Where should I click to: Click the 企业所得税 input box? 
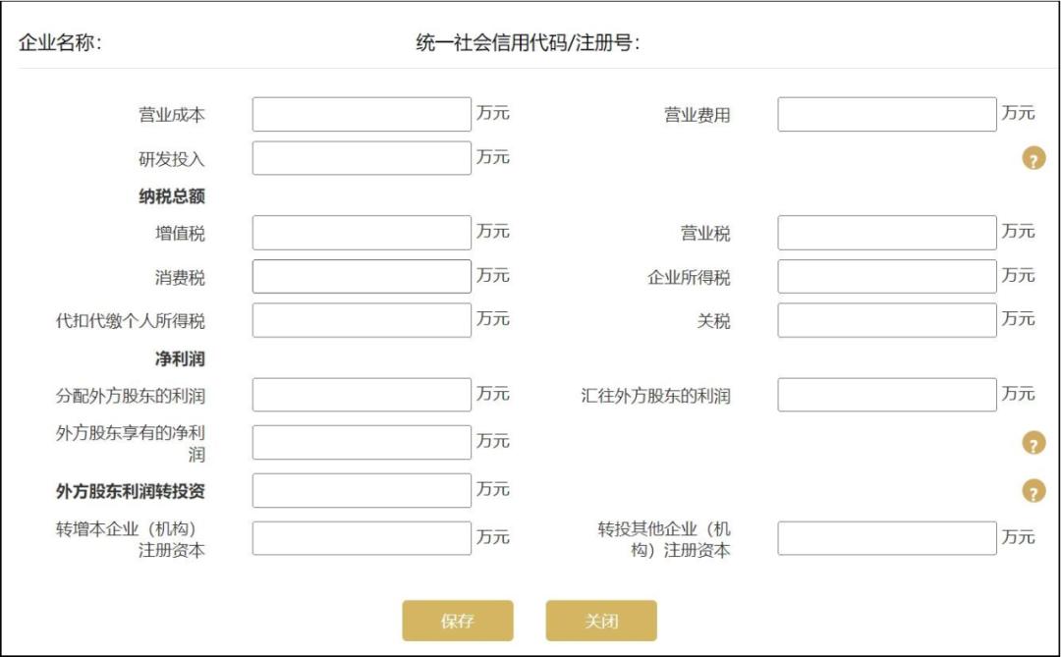point(887,275)
